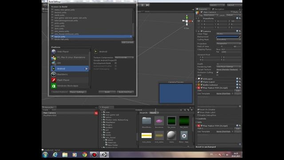284x160 pixels.
Task: Click the PlayMaker icon on the Main Camera row
Action: point(96,113)
